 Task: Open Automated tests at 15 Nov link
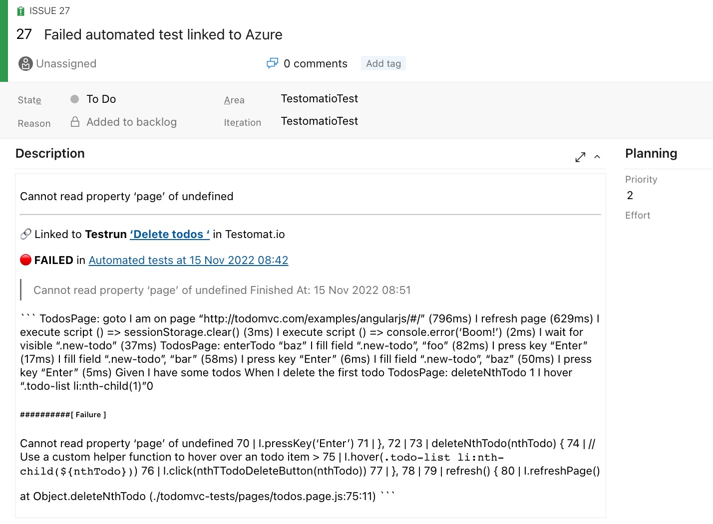pos(188,261)
